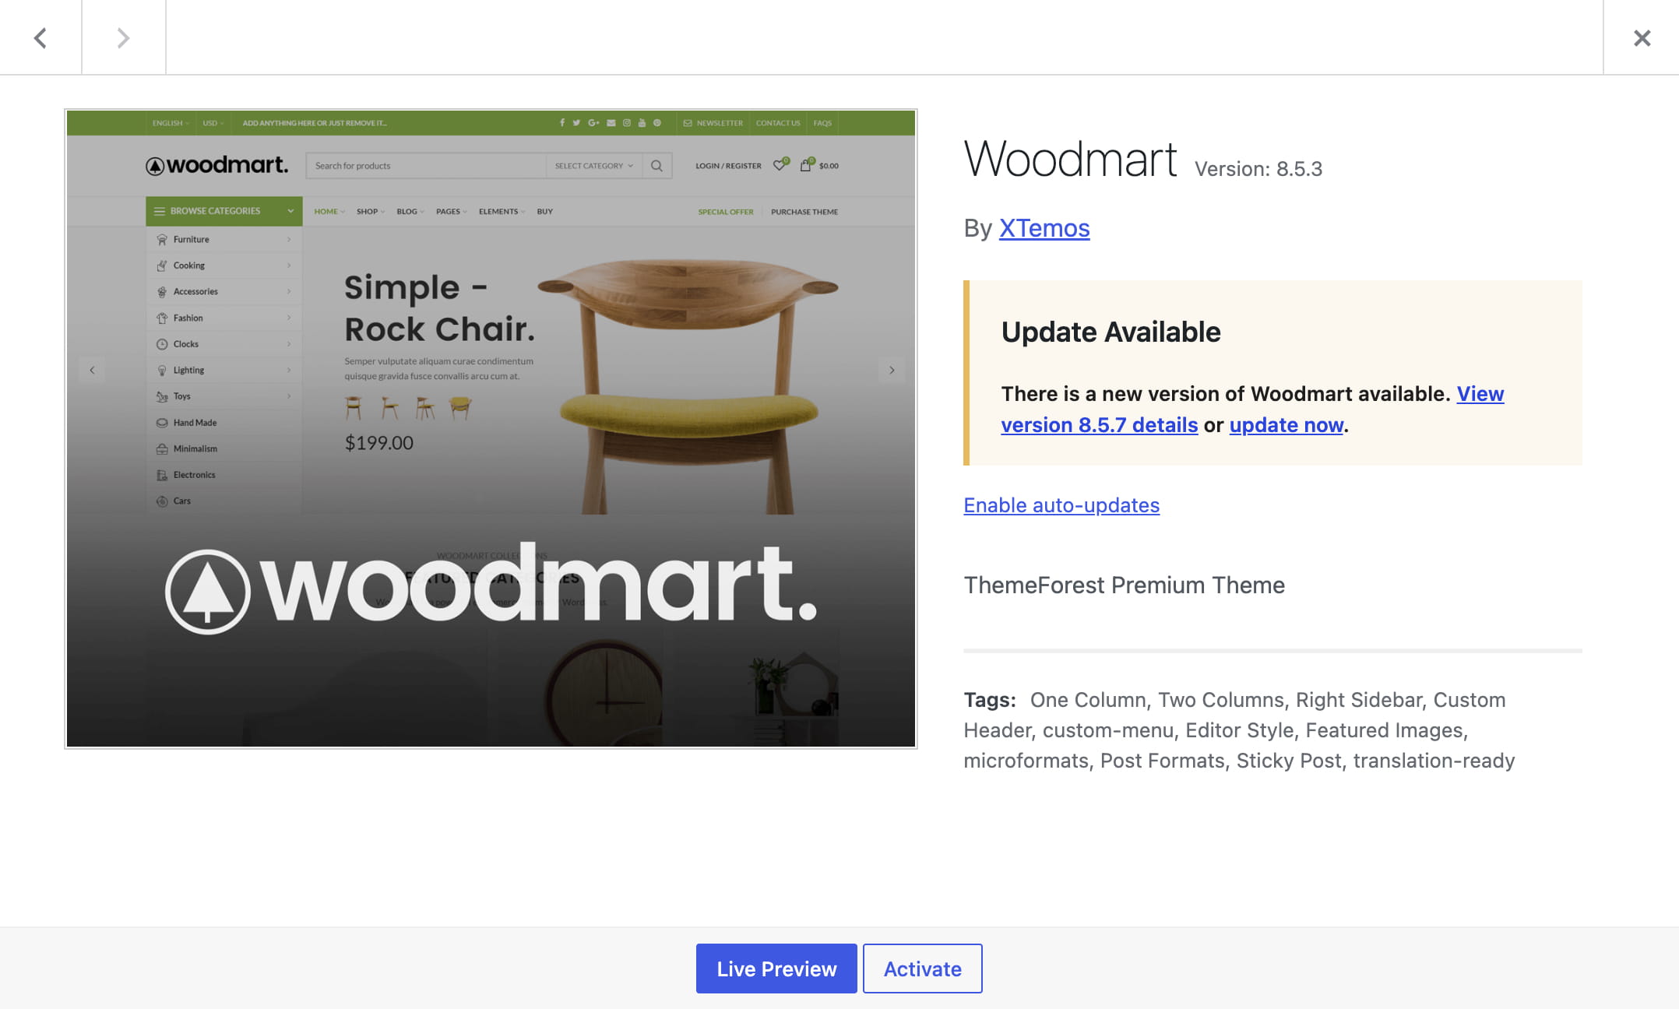Click the "Version: 8.5.3" text
The image size is (1679, 1009).
pyautogui.click(x=1258, y=169)
